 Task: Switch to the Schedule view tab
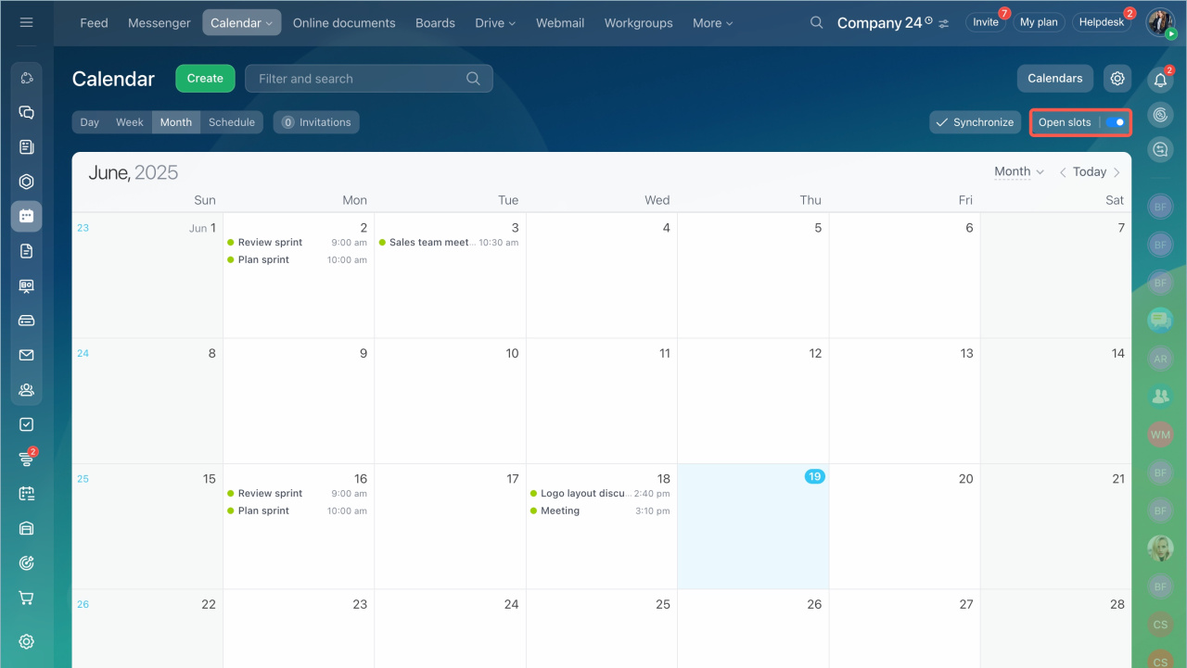pos(231,122)
